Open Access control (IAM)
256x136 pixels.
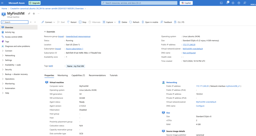pos(13,37)
